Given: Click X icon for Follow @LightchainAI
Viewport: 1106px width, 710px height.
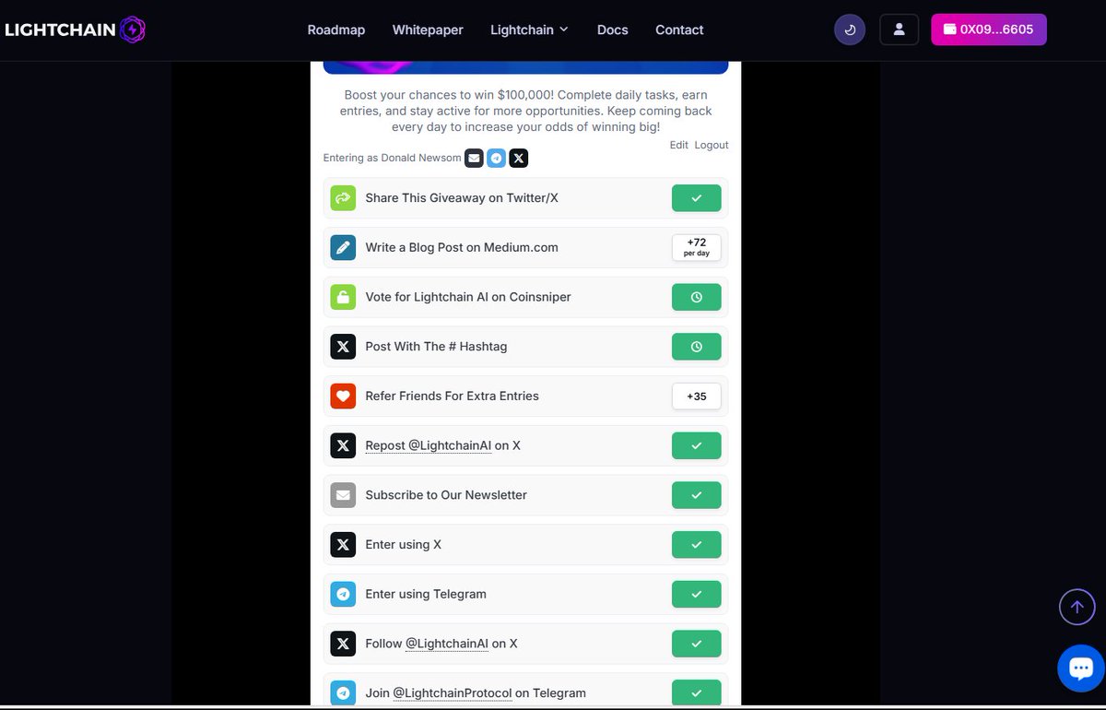Looking at the screenshot, I should click(x=343, y=644).
